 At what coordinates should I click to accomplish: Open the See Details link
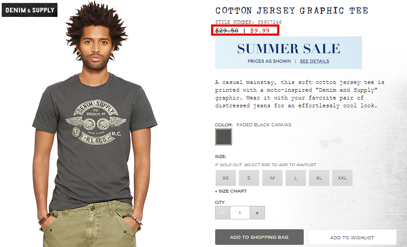315,61
